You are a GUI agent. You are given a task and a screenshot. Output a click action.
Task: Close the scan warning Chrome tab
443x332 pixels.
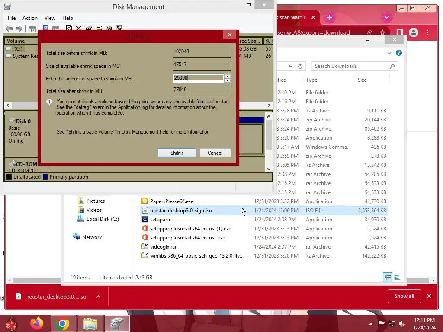coord(313,17)
